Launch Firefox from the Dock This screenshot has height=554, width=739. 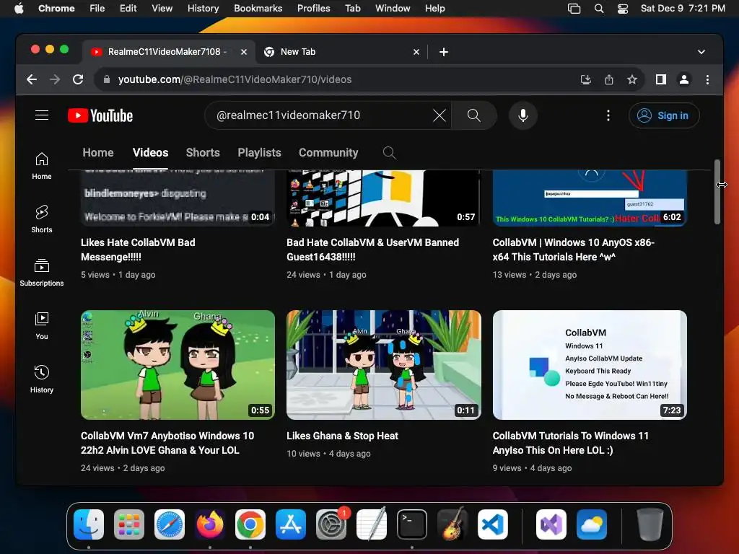tap(210, 524)
